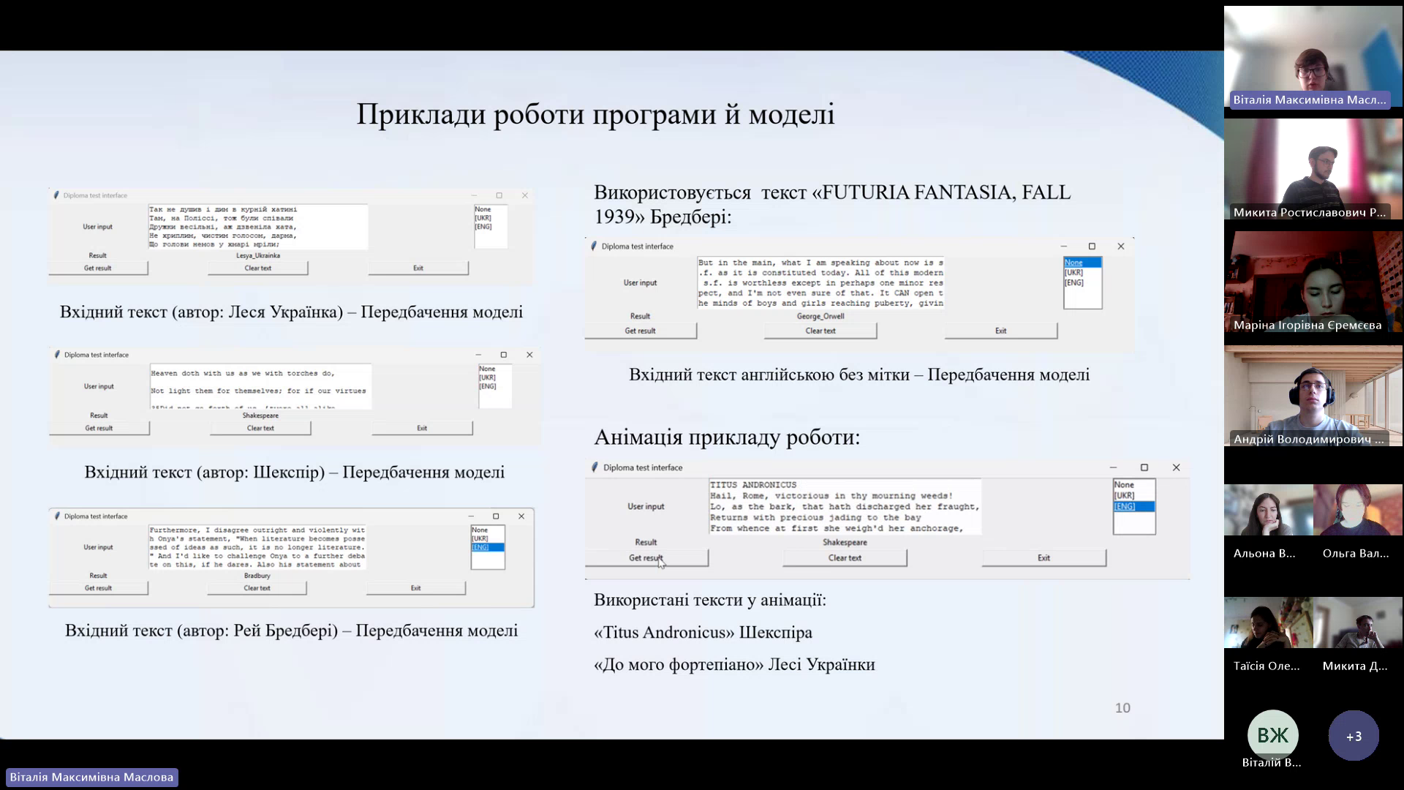This screenshot has width=1404, height=790.
Task: Click Exit button in the animation window
Action: pos(1043,558)
